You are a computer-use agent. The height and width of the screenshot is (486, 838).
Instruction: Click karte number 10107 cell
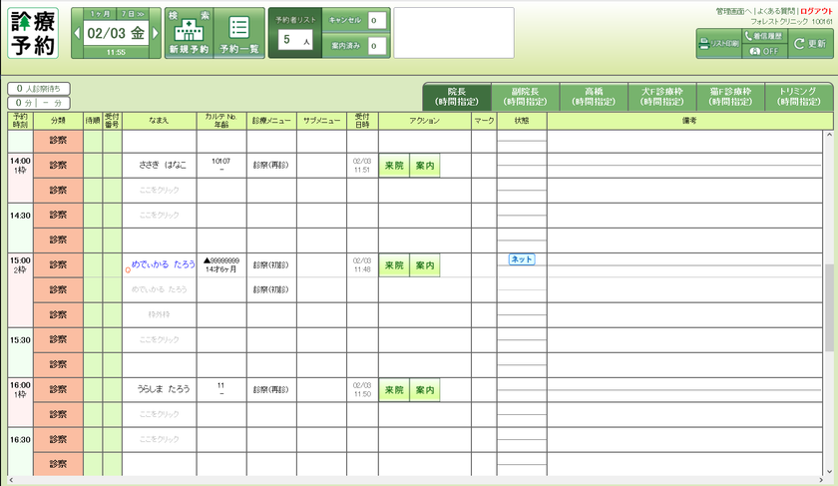(221, 166)
